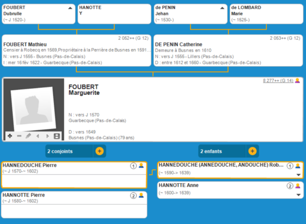This screenshot has height=224, width=306.
Task: Click person icon next to HANNEDOUCHE Pierre
Action: click(x=141, y=166)
